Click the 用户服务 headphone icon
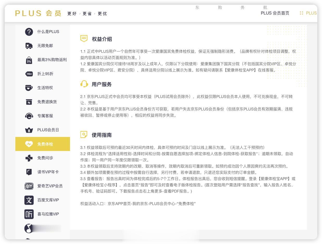Image resolution: width=322 pixels, height=244 pixels. tap(84, 84)
